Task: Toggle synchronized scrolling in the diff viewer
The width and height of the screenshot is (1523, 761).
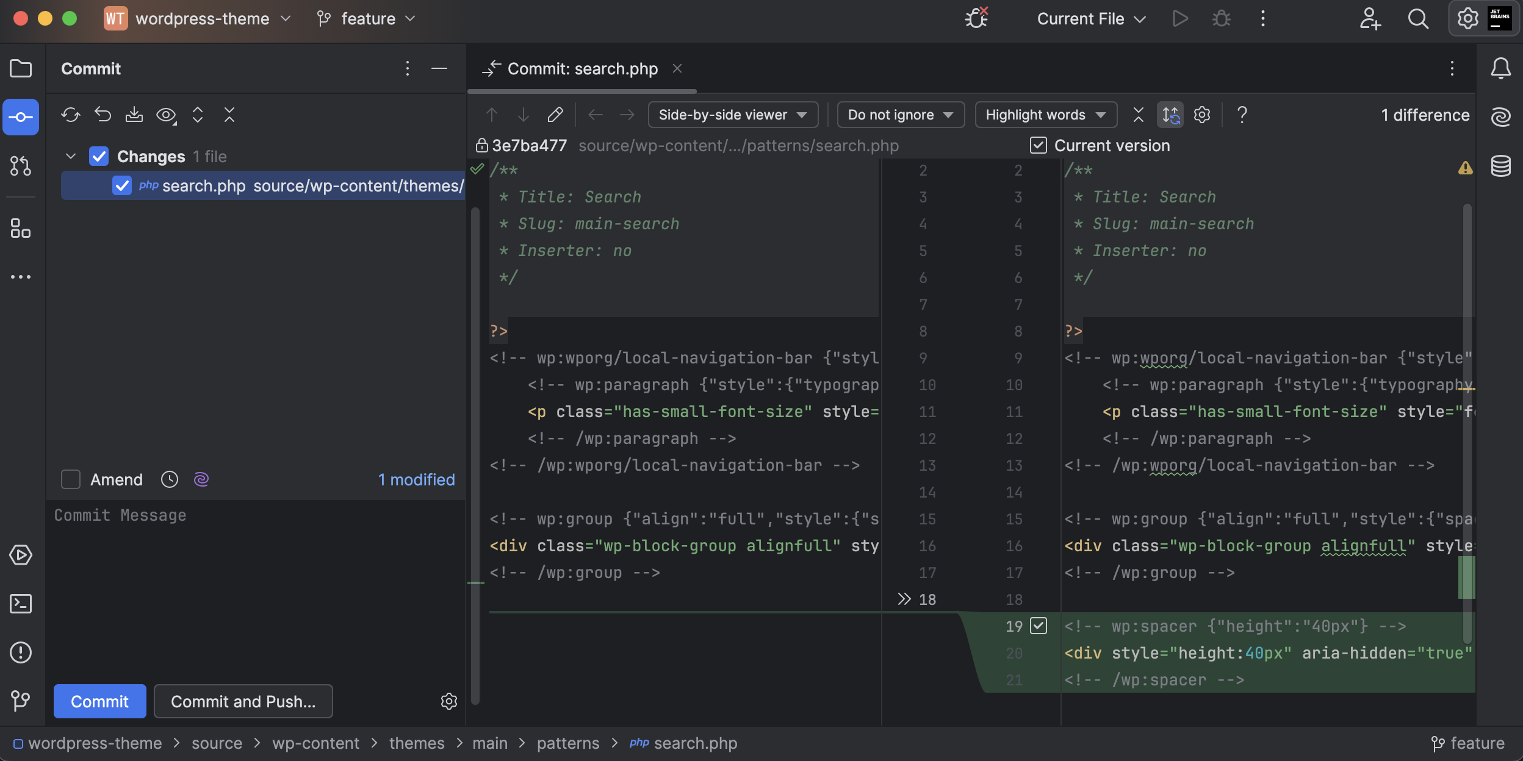Action: click(x=1171, y=115)
